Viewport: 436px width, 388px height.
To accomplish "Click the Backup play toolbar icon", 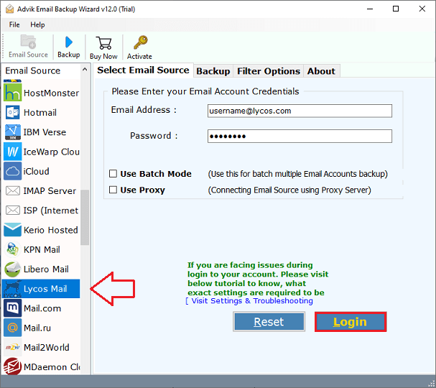I will (x=69, y=42).
